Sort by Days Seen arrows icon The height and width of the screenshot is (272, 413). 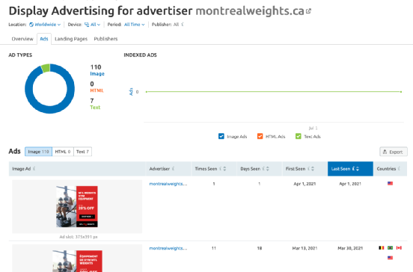268,169
